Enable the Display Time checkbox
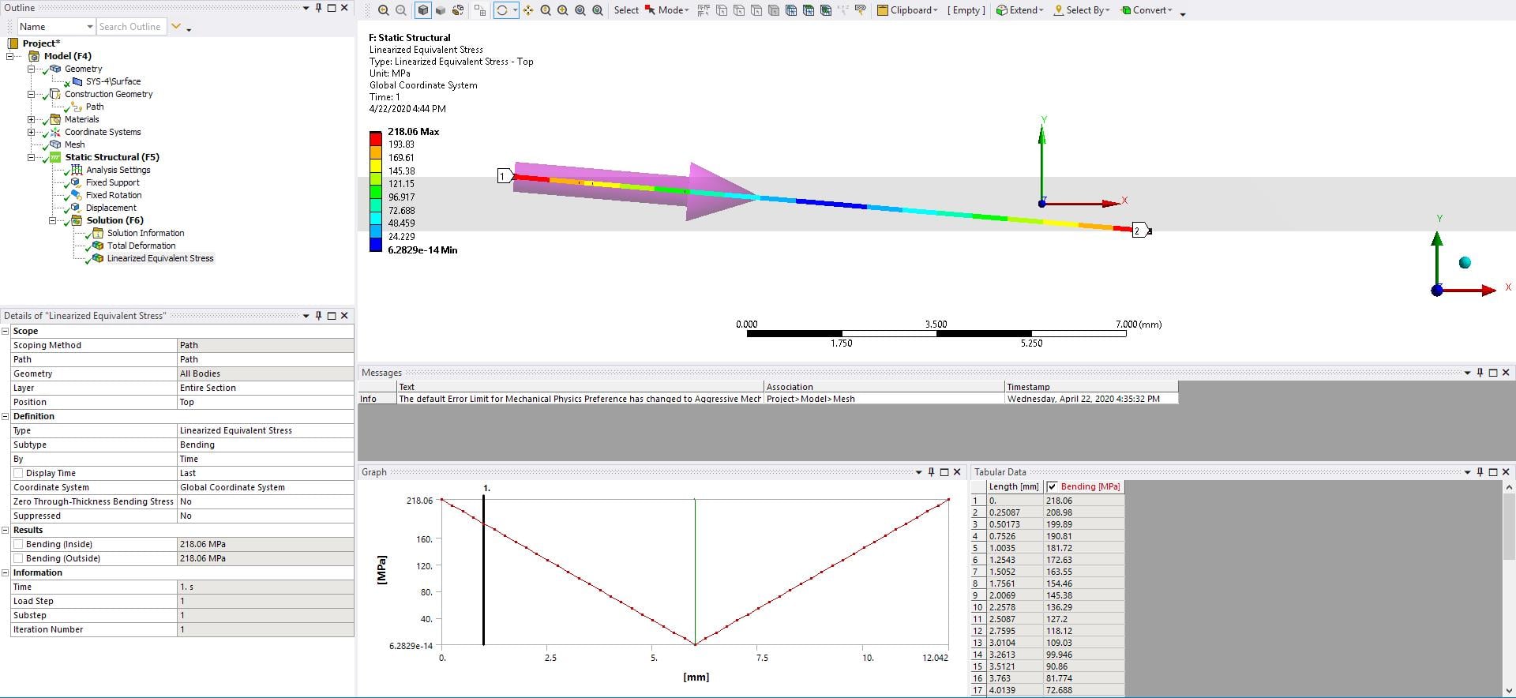Screen dimensions: 1516x698 (x=18, y=473)
